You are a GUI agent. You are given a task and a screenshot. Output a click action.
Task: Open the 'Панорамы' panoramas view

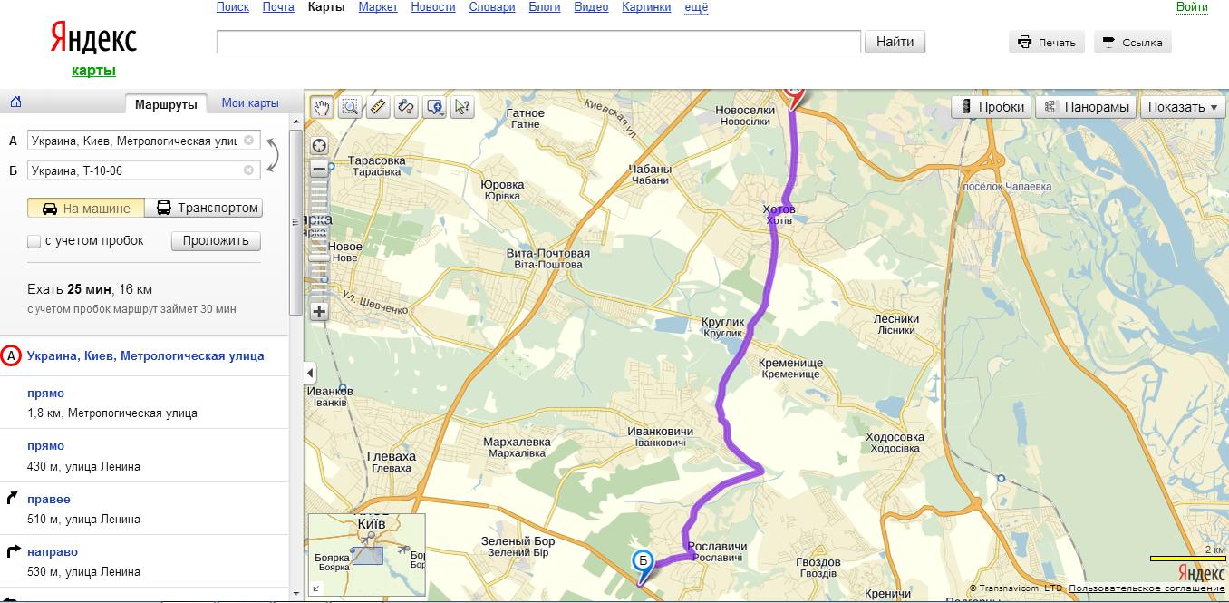pos(1086,107)
